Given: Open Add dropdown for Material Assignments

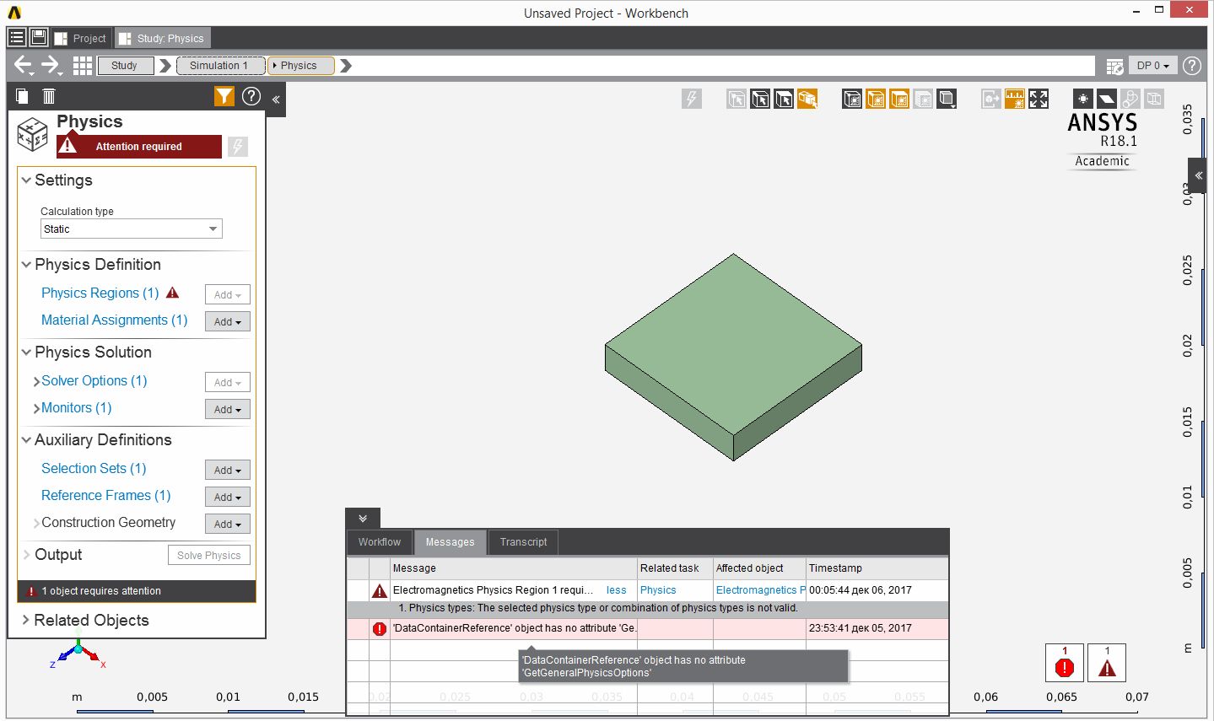Looking at the screenshot, I should tap(228, 321).
